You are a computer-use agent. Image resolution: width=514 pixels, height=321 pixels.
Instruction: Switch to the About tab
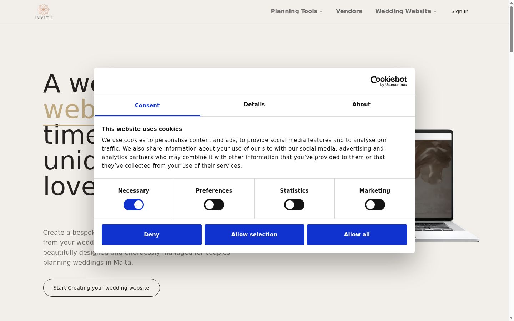pos(361,105)
